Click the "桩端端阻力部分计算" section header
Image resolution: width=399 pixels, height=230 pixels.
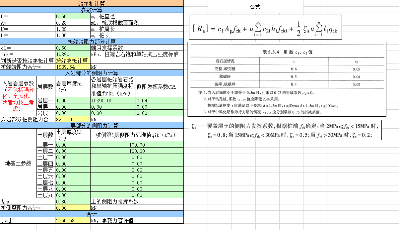click(x=92, y=42)
